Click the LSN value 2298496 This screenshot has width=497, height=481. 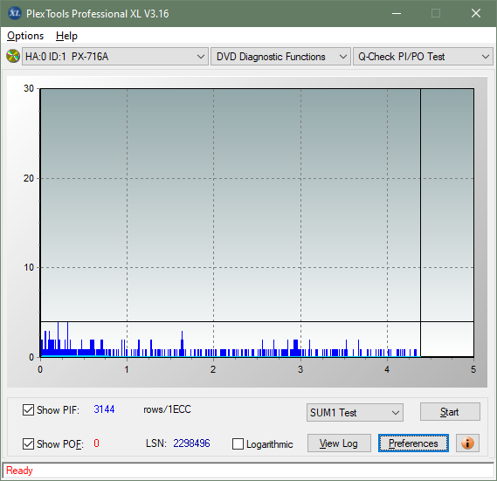[x=191, y=443]
